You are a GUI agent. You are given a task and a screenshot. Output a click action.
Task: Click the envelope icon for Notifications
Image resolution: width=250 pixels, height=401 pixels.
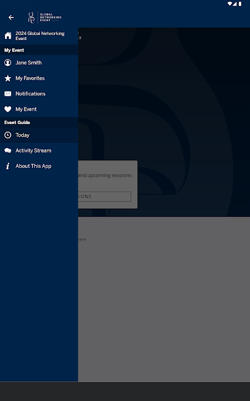tap(8, 94)
